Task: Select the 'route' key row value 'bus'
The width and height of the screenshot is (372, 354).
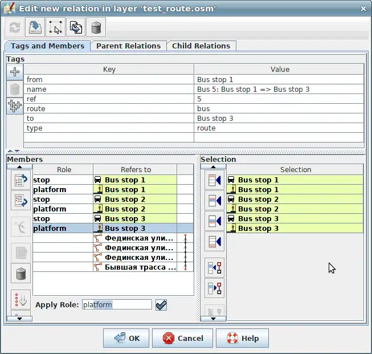Action: [279, 108]
